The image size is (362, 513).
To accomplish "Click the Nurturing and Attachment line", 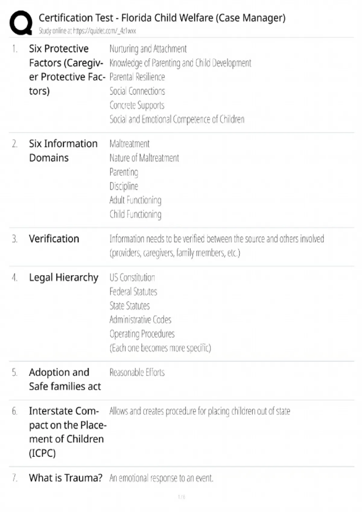I will pos(148,49).
